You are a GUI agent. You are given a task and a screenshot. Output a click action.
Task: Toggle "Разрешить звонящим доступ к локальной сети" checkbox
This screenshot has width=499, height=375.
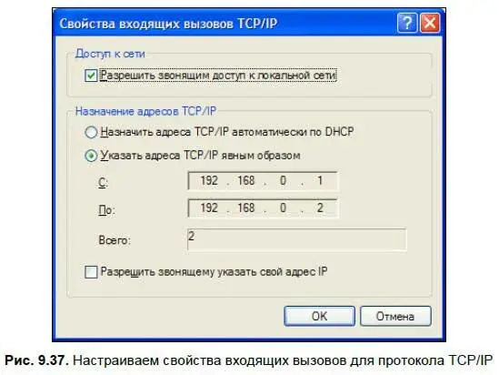tap(91, 76)
